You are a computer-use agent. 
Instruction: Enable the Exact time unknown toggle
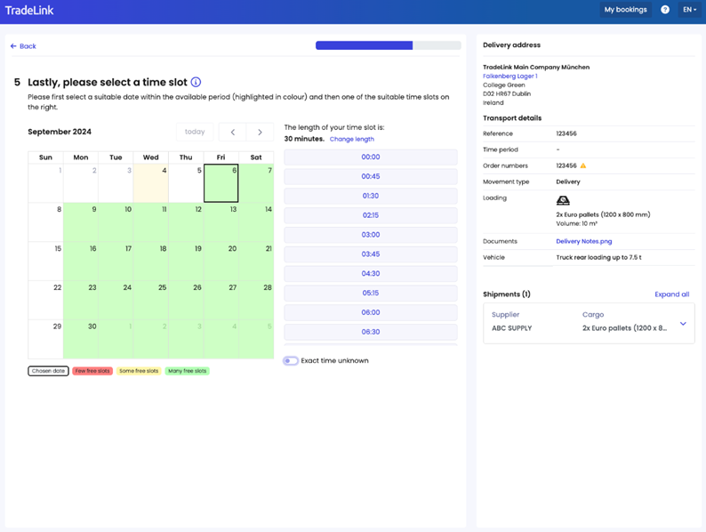291,361
